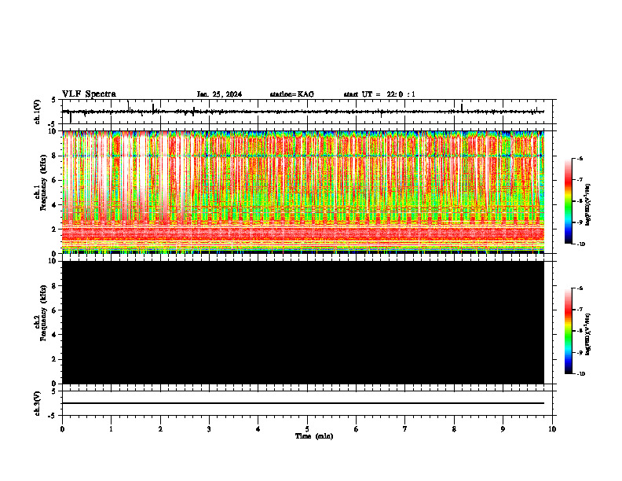
Task: Click the ch.1 spectrogram color scale bar
Action: click(568, 201)
